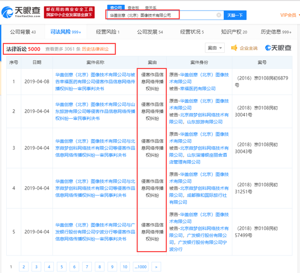300x273 pixels.
Task: Click the current page 1 indicator
Action: pyautogui.click(x=11, y=267)
